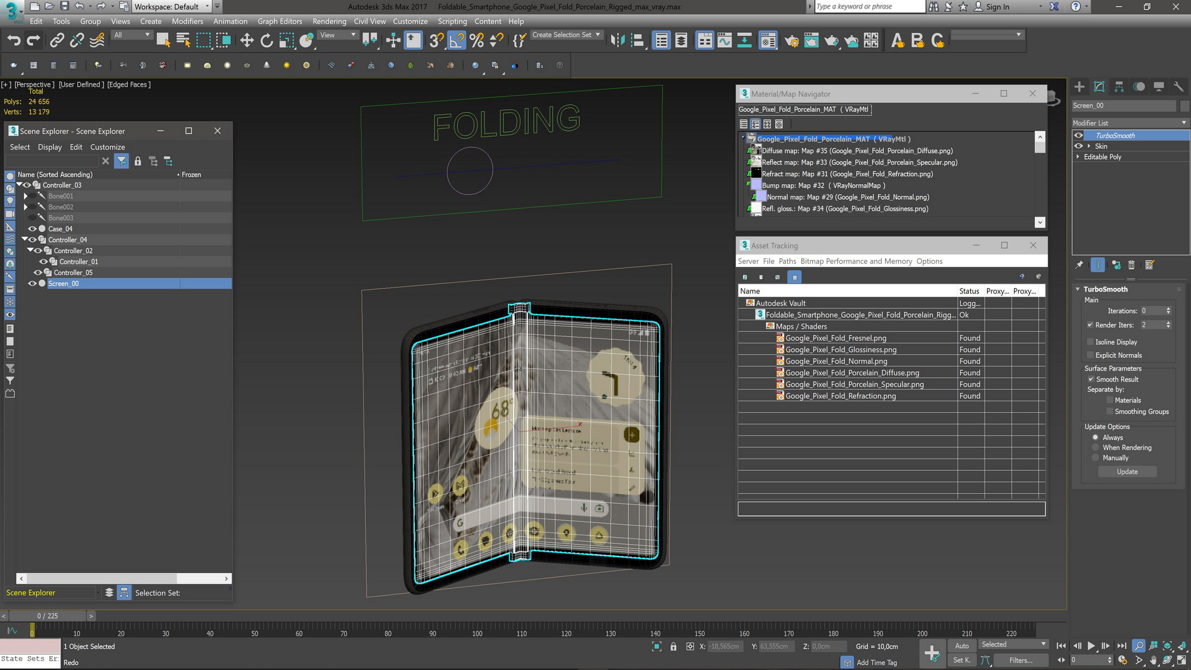
Task: Clear the Scene Explorer search X icon
Action: tap(105, 161)
